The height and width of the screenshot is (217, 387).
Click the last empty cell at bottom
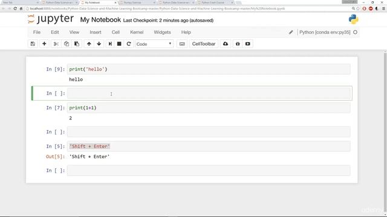[209, 171]
